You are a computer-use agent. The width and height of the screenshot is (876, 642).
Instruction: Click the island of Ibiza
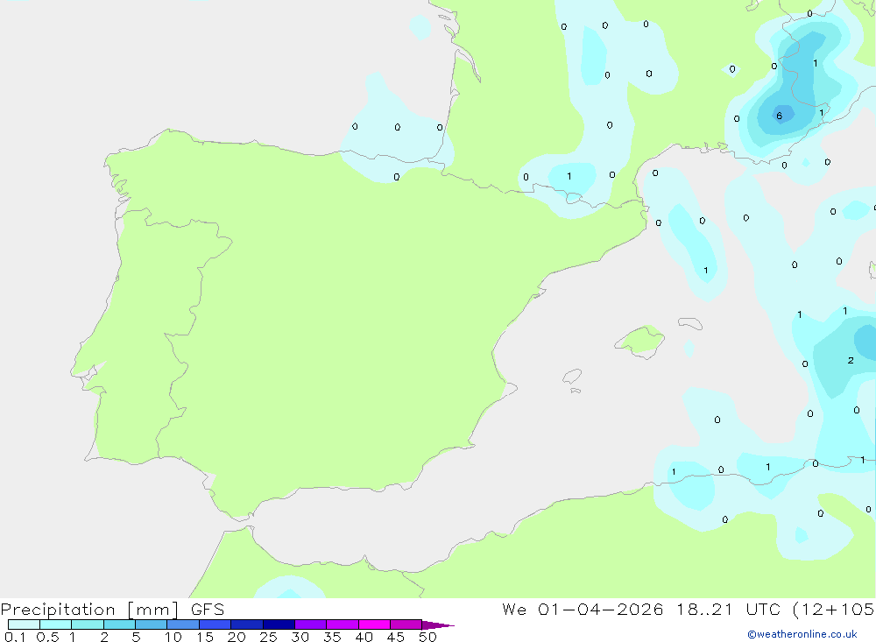point(572,377)
